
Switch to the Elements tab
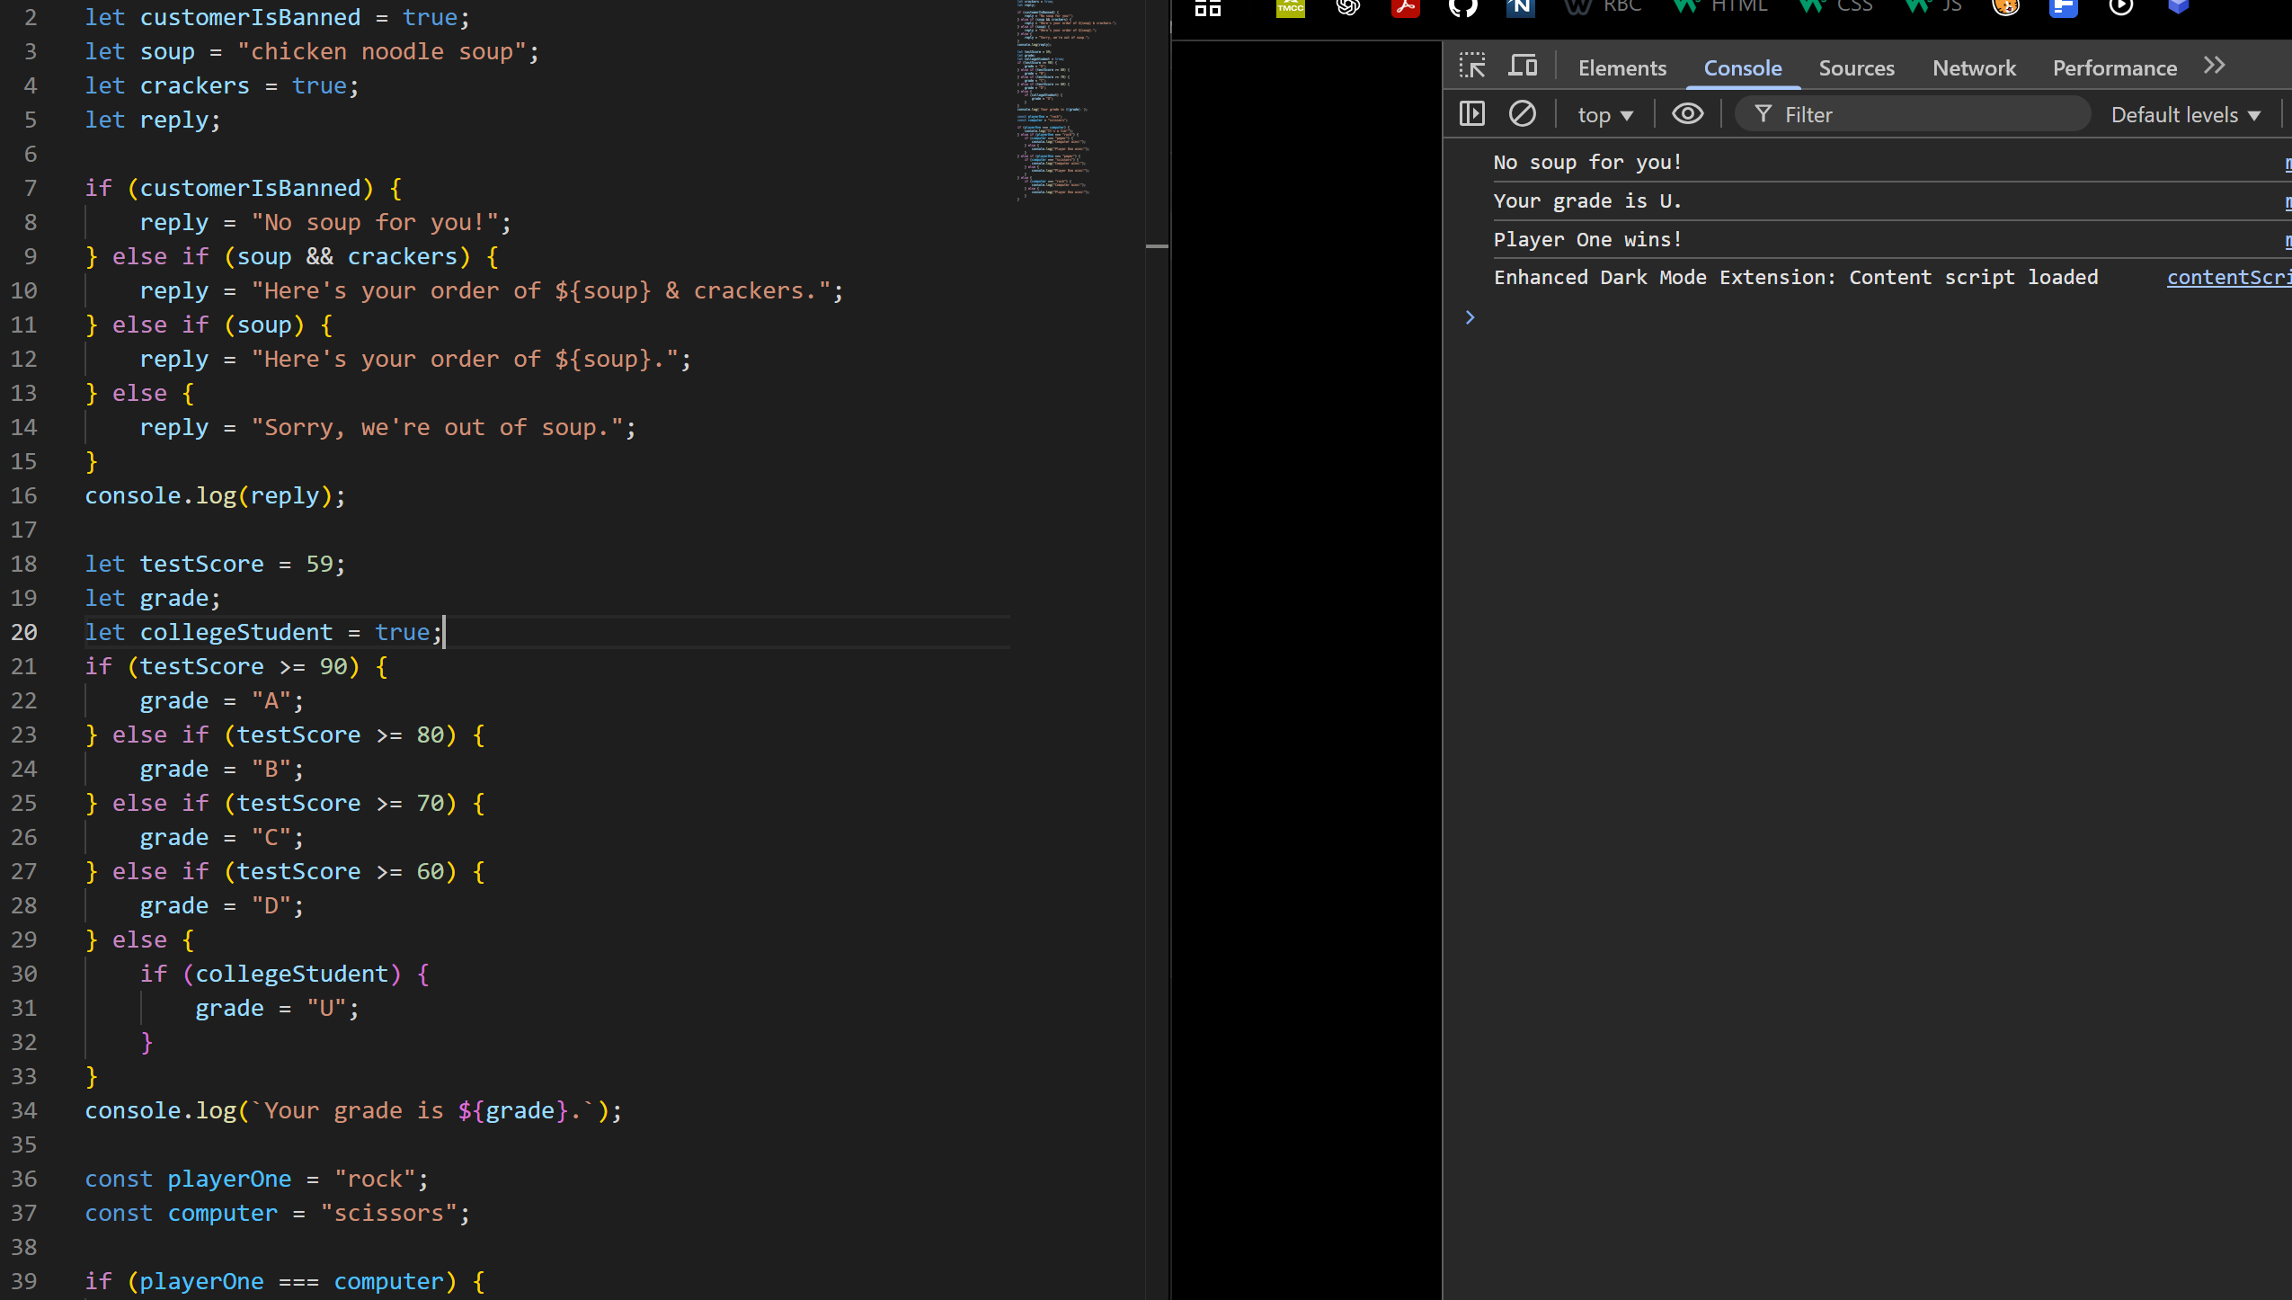pos(1621,68)
